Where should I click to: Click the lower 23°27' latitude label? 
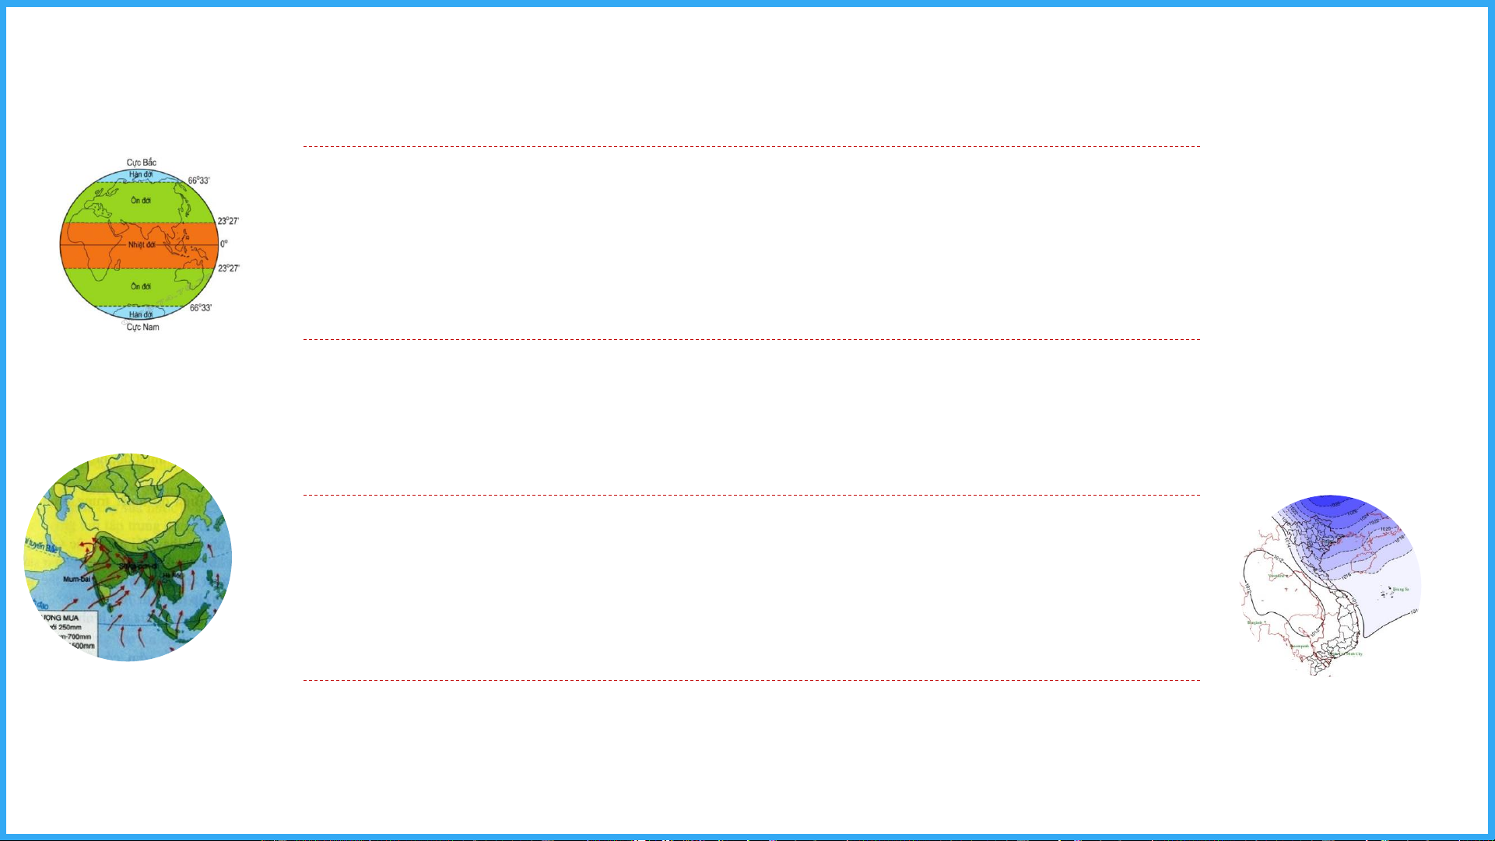pyautogui.click(x=229, y=268)
